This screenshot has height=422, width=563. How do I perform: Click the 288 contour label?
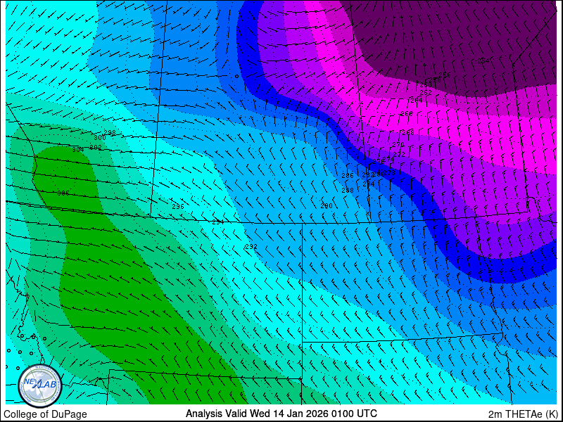(348, 190)
